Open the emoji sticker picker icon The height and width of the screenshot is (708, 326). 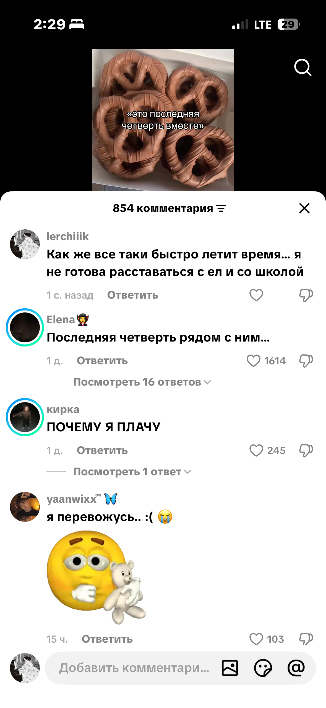click(x=263, y=668)
